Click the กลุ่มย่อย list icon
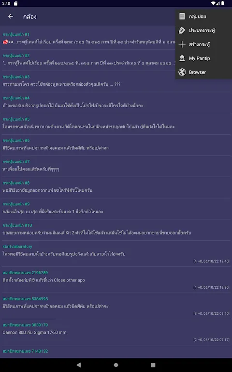Image resolution: width=232 pixels, height=372 pixels. pos(182,16)
